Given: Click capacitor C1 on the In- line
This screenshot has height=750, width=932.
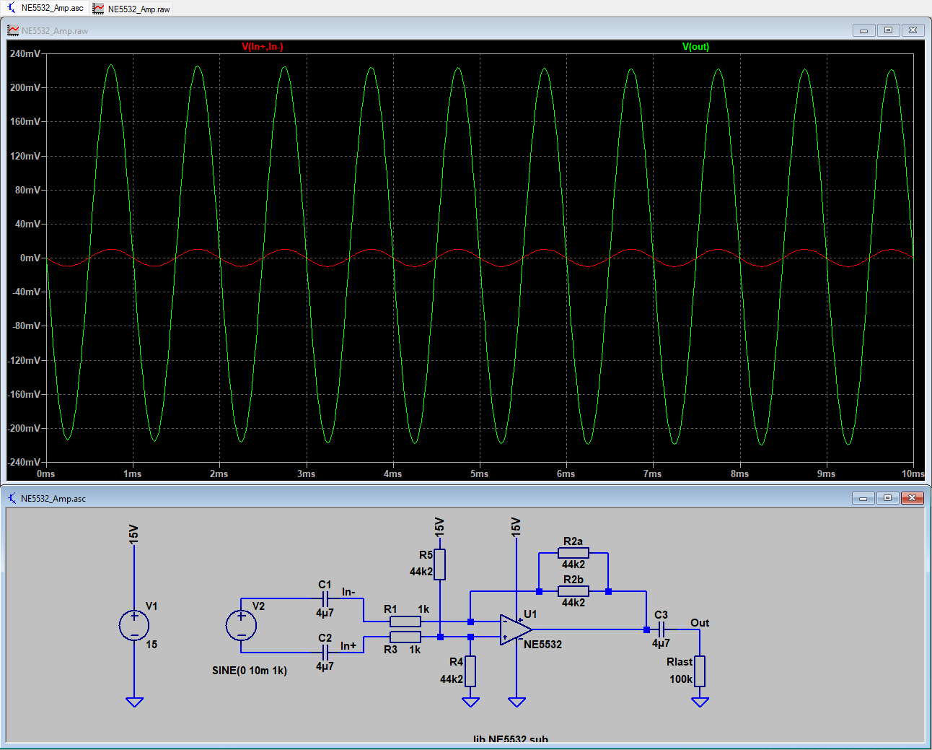Looking at the screenshot, I should click(x=325, y=598).
